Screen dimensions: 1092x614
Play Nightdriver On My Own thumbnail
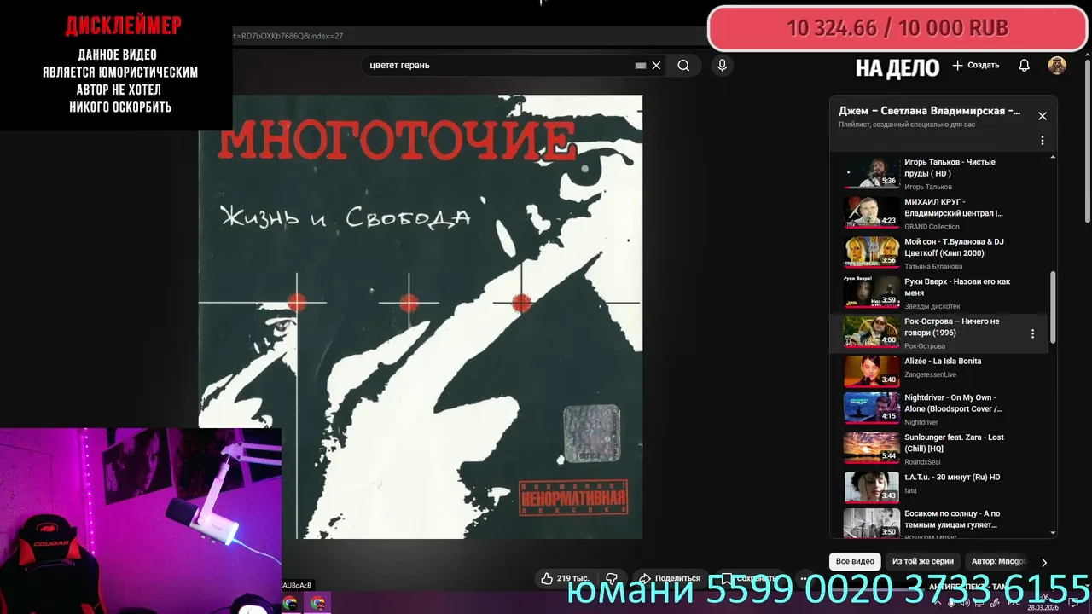[x=871, y=408]
